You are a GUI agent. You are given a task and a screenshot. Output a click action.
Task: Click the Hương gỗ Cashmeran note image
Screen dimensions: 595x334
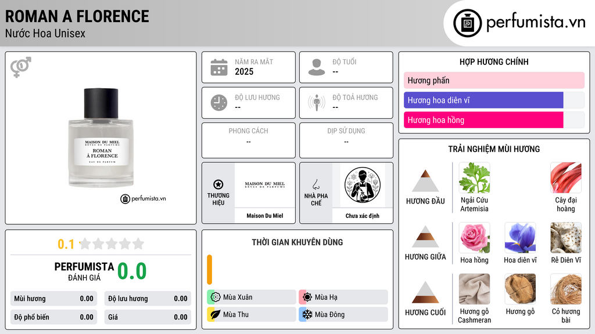pyautogui.click(x=474, y=289)
